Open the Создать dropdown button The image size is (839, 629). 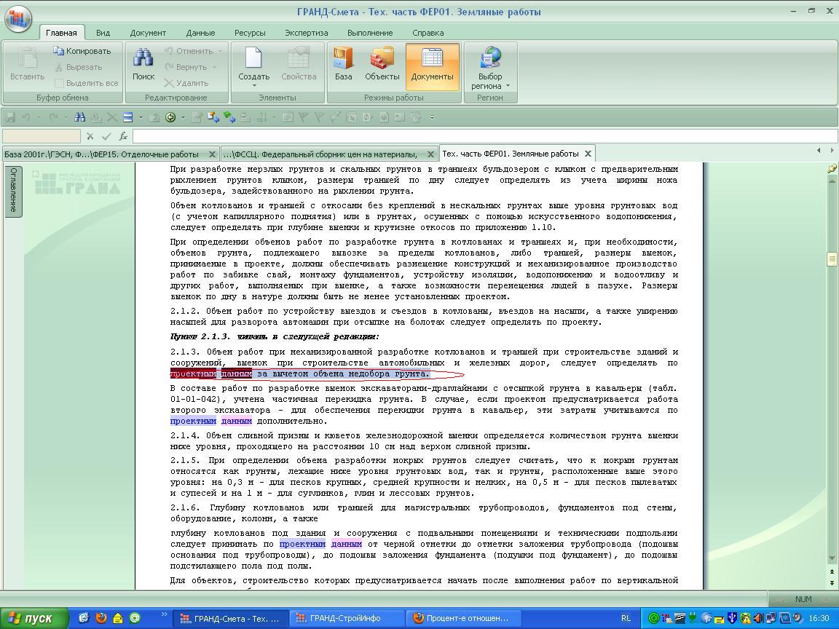tap(253, 66)
